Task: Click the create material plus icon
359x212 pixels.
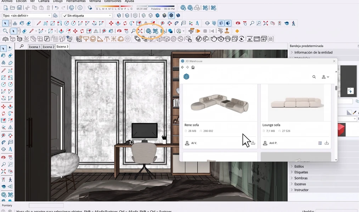Action: [x=350, y=91]
